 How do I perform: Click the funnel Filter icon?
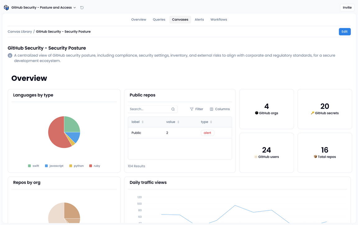tap(191, 109)
